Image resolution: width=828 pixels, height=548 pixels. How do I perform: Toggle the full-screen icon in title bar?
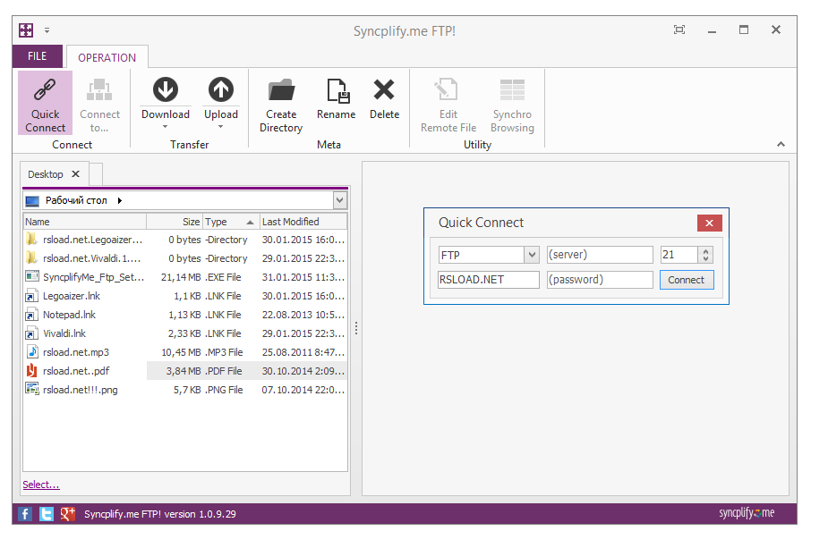(x=679, y=30)
